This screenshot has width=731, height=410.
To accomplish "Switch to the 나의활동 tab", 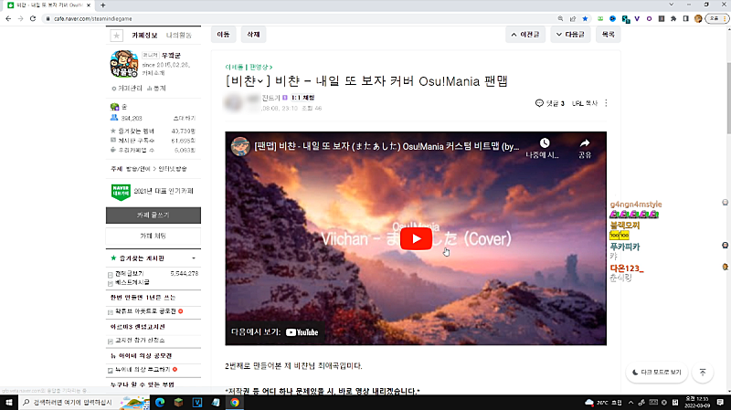I will coord(179,36).
